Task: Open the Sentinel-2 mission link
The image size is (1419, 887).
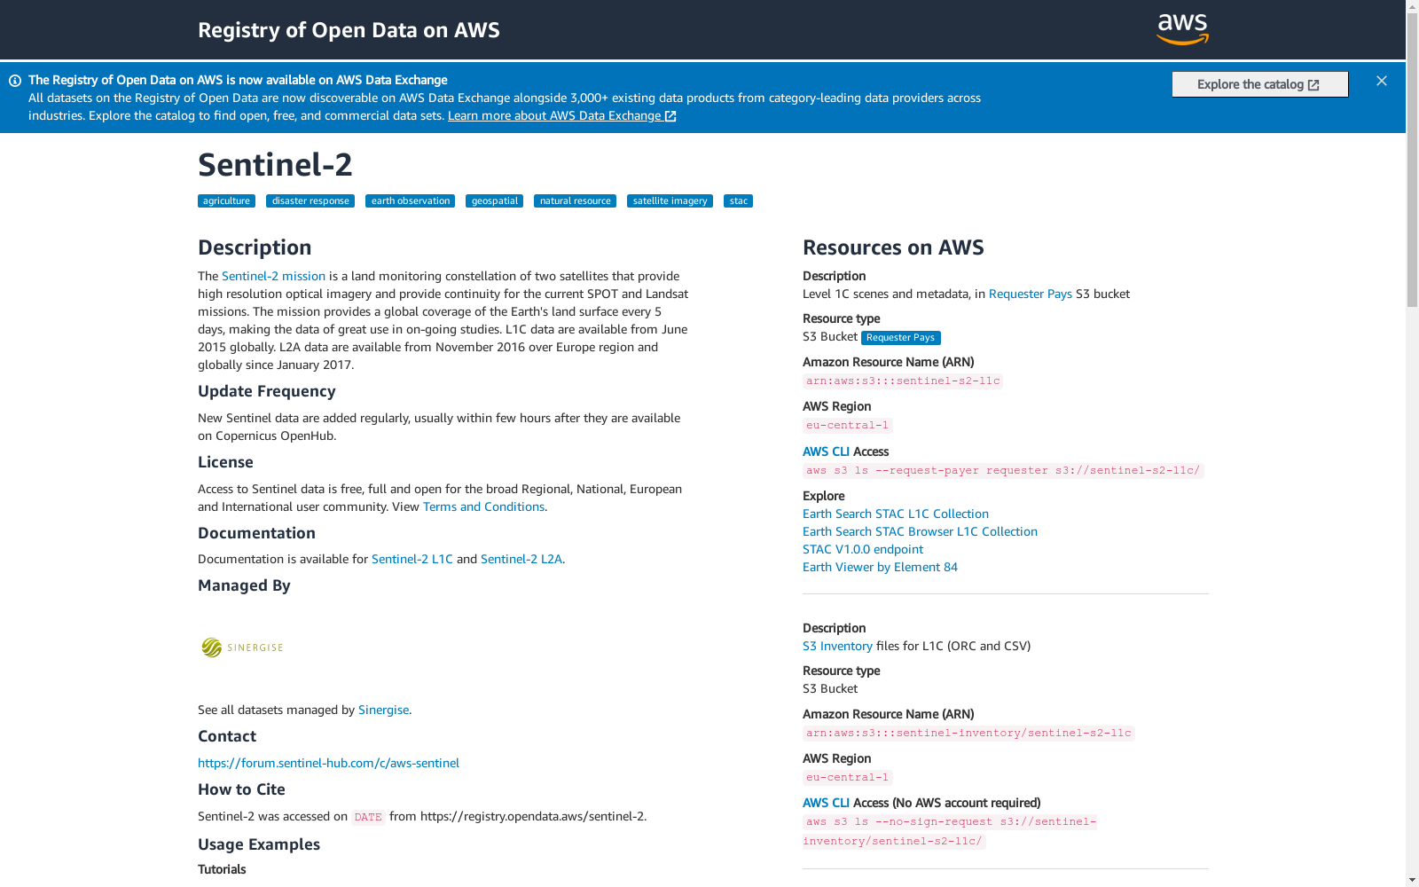Action: point(273,276)
